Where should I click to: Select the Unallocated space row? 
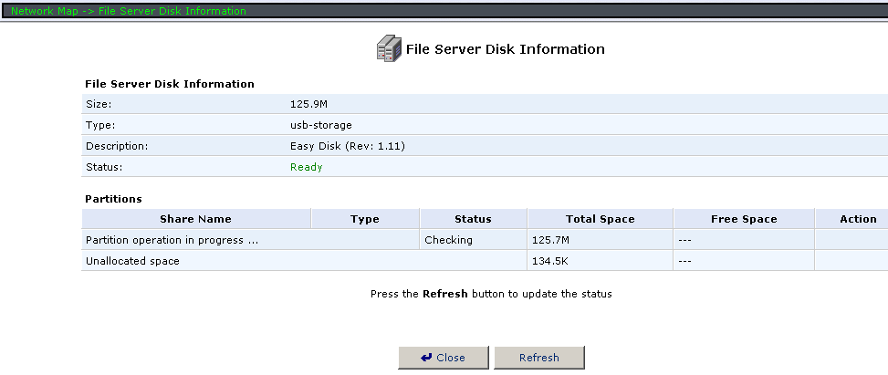132,261
